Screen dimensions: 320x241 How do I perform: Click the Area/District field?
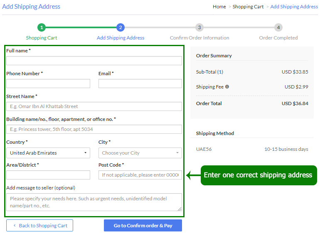[x=48, y=175]
